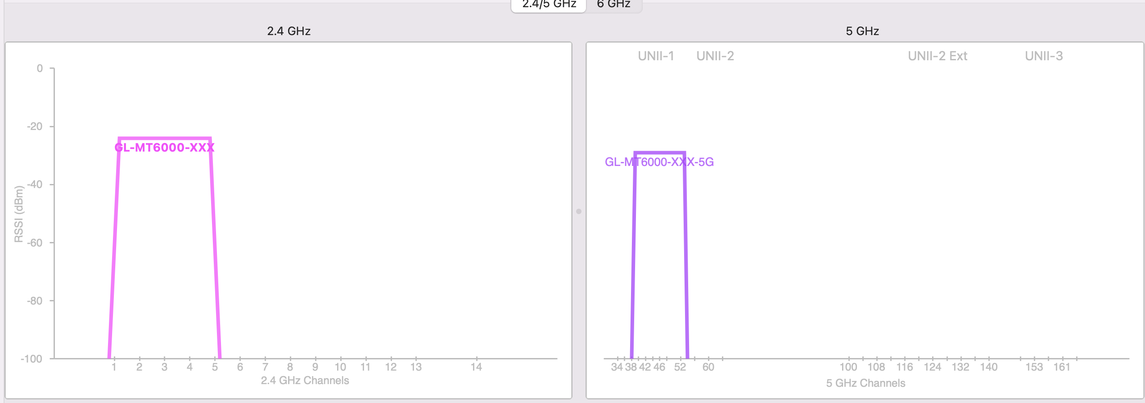Click the "5 GHz Channels" axis caption
Viewport: 1145px width, 403px height.
pos(865,383)
